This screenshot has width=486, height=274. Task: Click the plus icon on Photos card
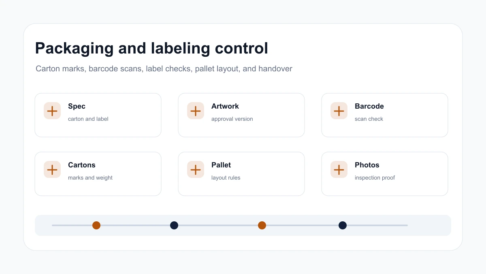(339, 169)
